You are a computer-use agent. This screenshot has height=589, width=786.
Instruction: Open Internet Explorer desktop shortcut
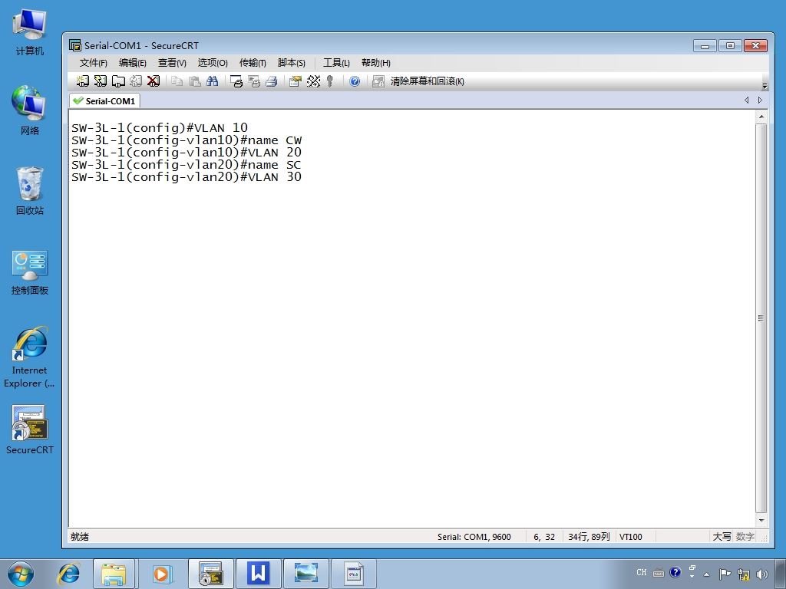[x=30, y=357]
